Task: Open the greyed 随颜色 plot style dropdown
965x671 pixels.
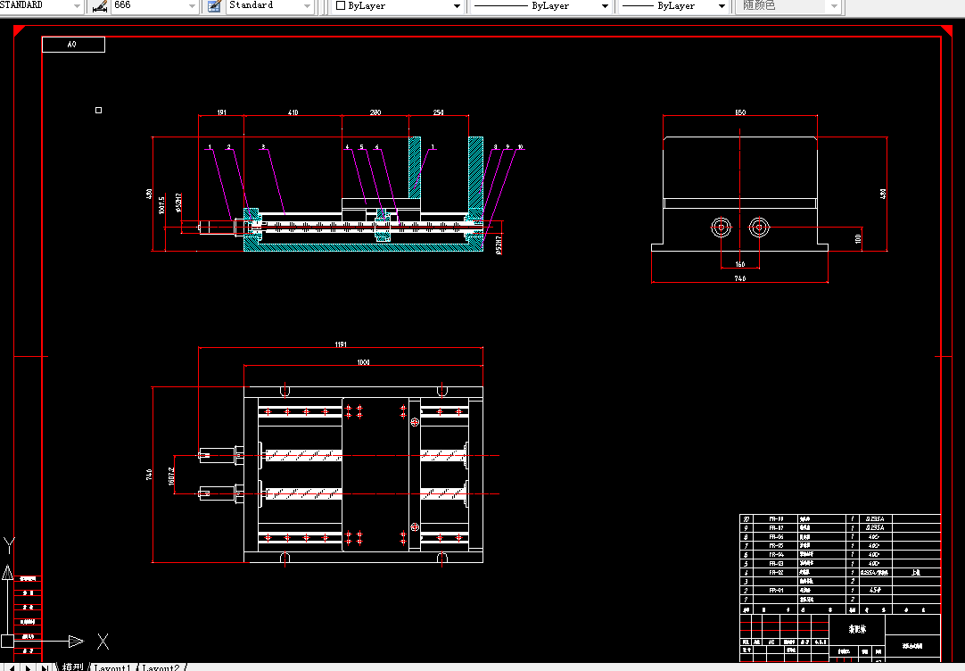Action: pyautogui.click(x=834, y=6)
